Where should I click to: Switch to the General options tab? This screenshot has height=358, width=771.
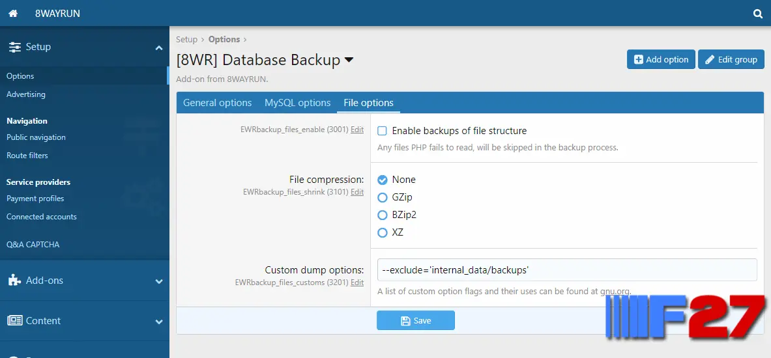(217, 103)
